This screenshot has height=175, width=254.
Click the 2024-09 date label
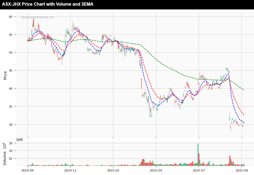[27, 170]
